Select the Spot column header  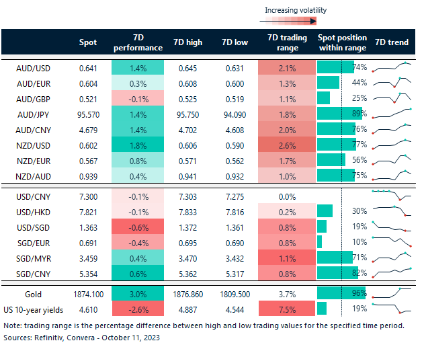coord(88,42)
